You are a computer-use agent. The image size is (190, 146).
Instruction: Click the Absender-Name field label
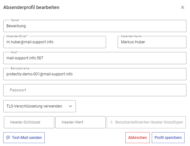pyautogui.click(x=131, y=36)
